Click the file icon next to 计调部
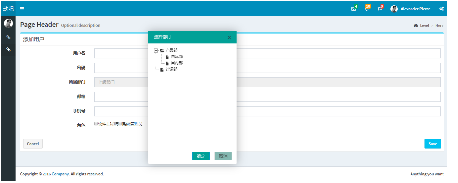 tap(162, 70)
